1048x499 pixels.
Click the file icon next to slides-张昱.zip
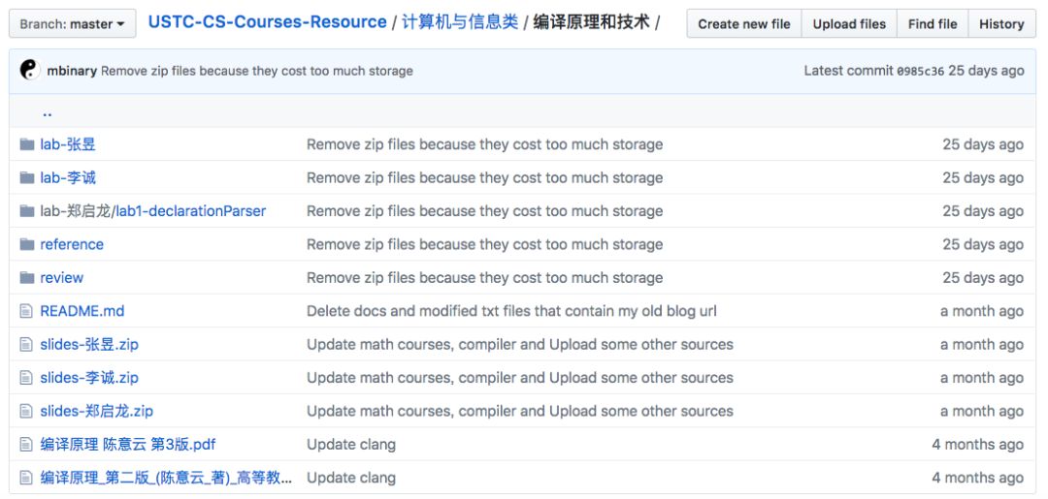27,344
